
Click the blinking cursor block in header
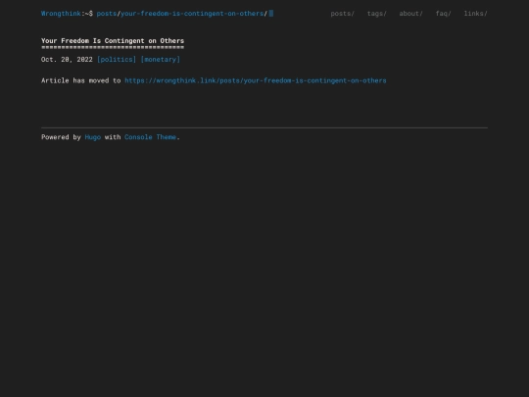271,14
